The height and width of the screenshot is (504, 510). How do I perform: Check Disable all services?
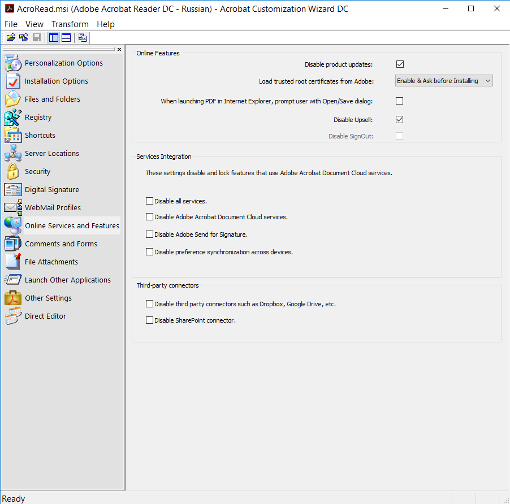click(149, 201)
